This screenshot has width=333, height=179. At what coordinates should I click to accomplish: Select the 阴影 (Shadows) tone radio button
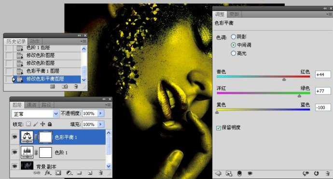pyautogui.click(x=234, y=37)
